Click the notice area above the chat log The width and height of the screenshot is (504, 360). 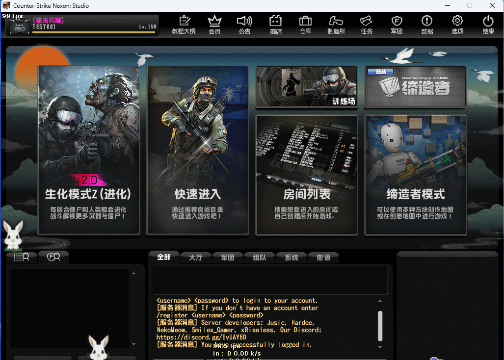point(270,281)
